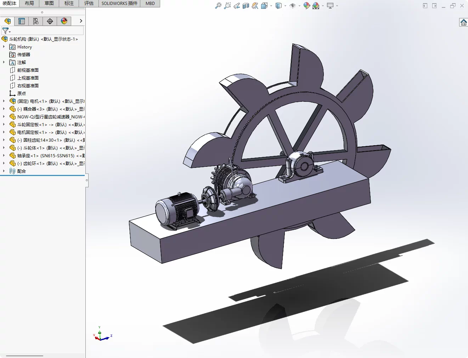The height and width of the screenshot is (358, 468).
Task: Open the DisplayManager color ball tab
Action: pos(64,21)
